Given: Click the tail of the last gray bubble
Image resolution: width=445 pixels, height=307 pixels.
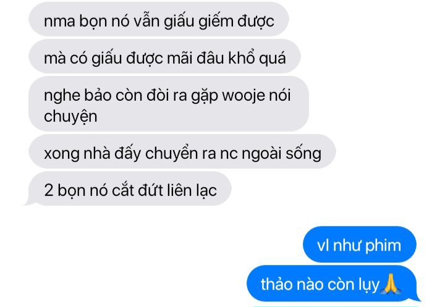Looking at the screenshot, I should (x=29, y=202).
